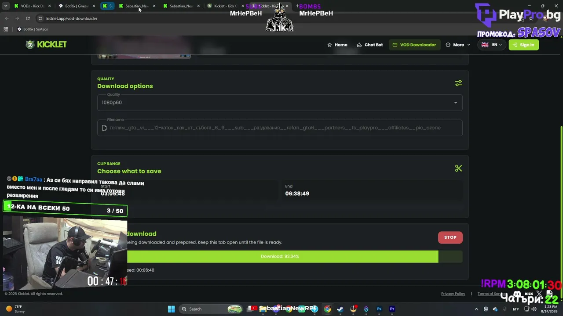Open Steam from the taskbar
This screenshot has height=316, width=563.
340,309
